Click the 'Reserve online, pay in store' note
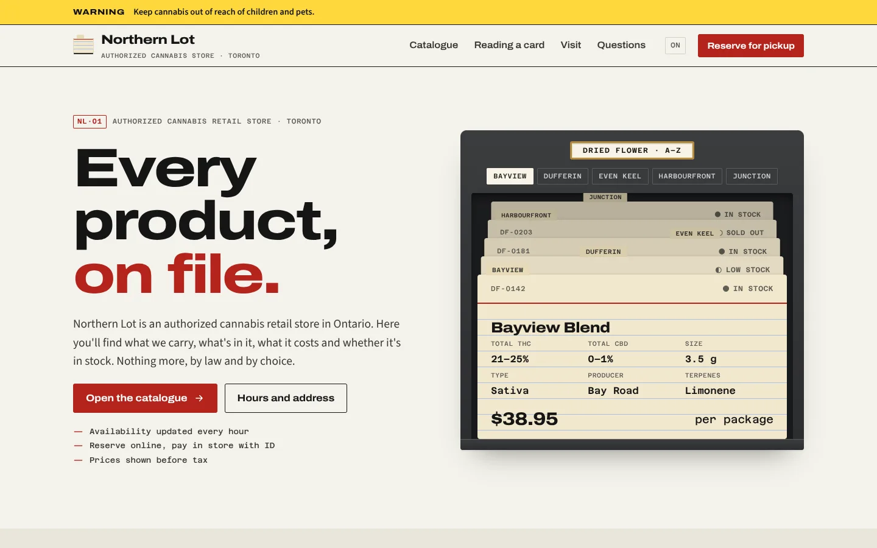The width and height of the screenshot is (877, 548). pyautogui.click(x=182, y=446)
